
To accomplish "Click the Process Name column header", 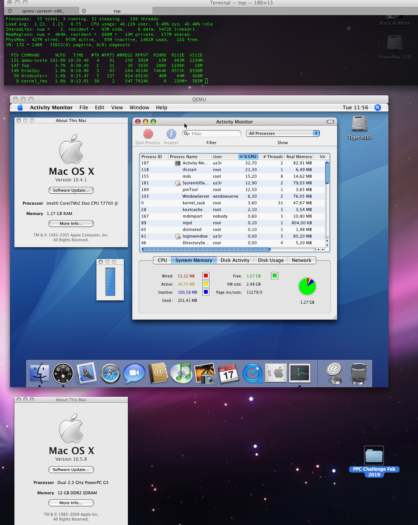I will pyautogui.click(x=190, y=157).
